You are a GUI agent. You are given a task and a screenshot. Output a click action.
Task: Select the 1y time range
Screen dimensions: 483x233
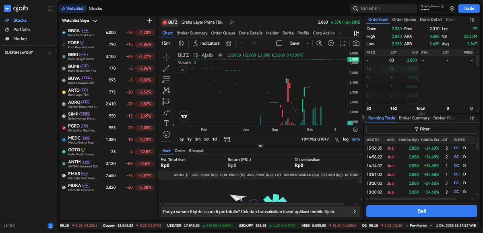coord(190,139)
